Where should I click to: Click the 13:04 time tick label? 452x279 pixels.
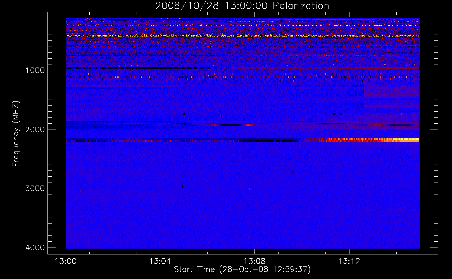pos(160,261)
